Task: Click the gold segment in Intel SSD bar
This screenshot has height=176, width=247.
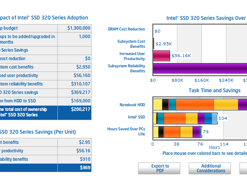Action: click(x=192, y=118)
